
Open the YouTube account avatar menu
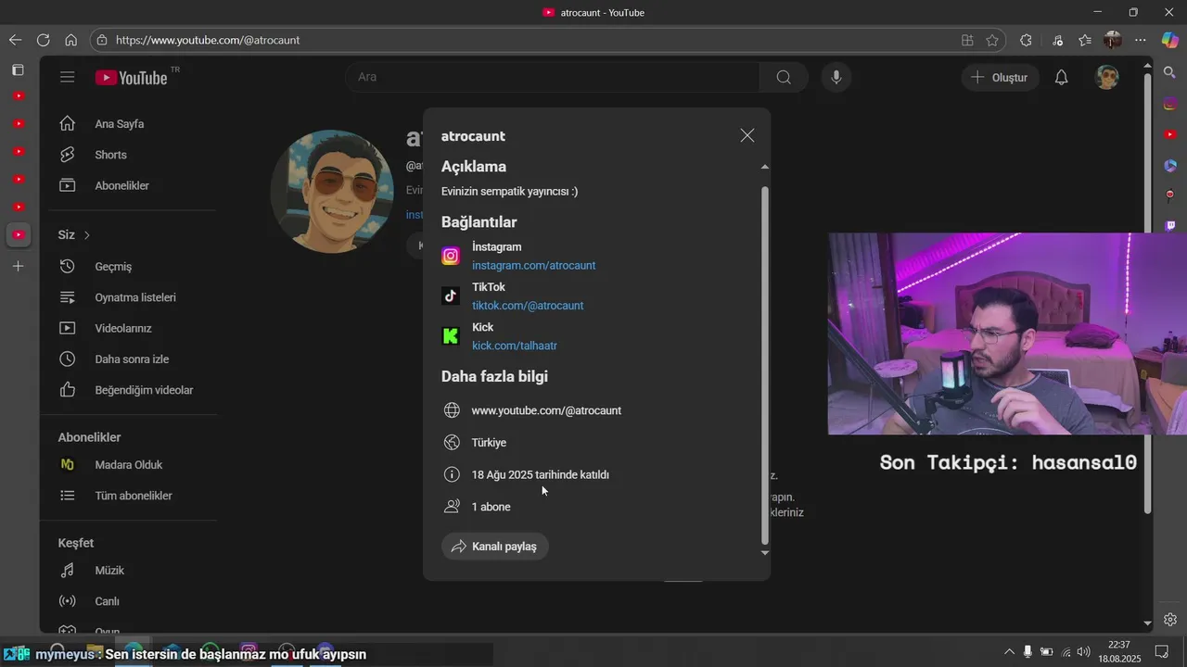pyautogui.click(x=1107, y=78)
